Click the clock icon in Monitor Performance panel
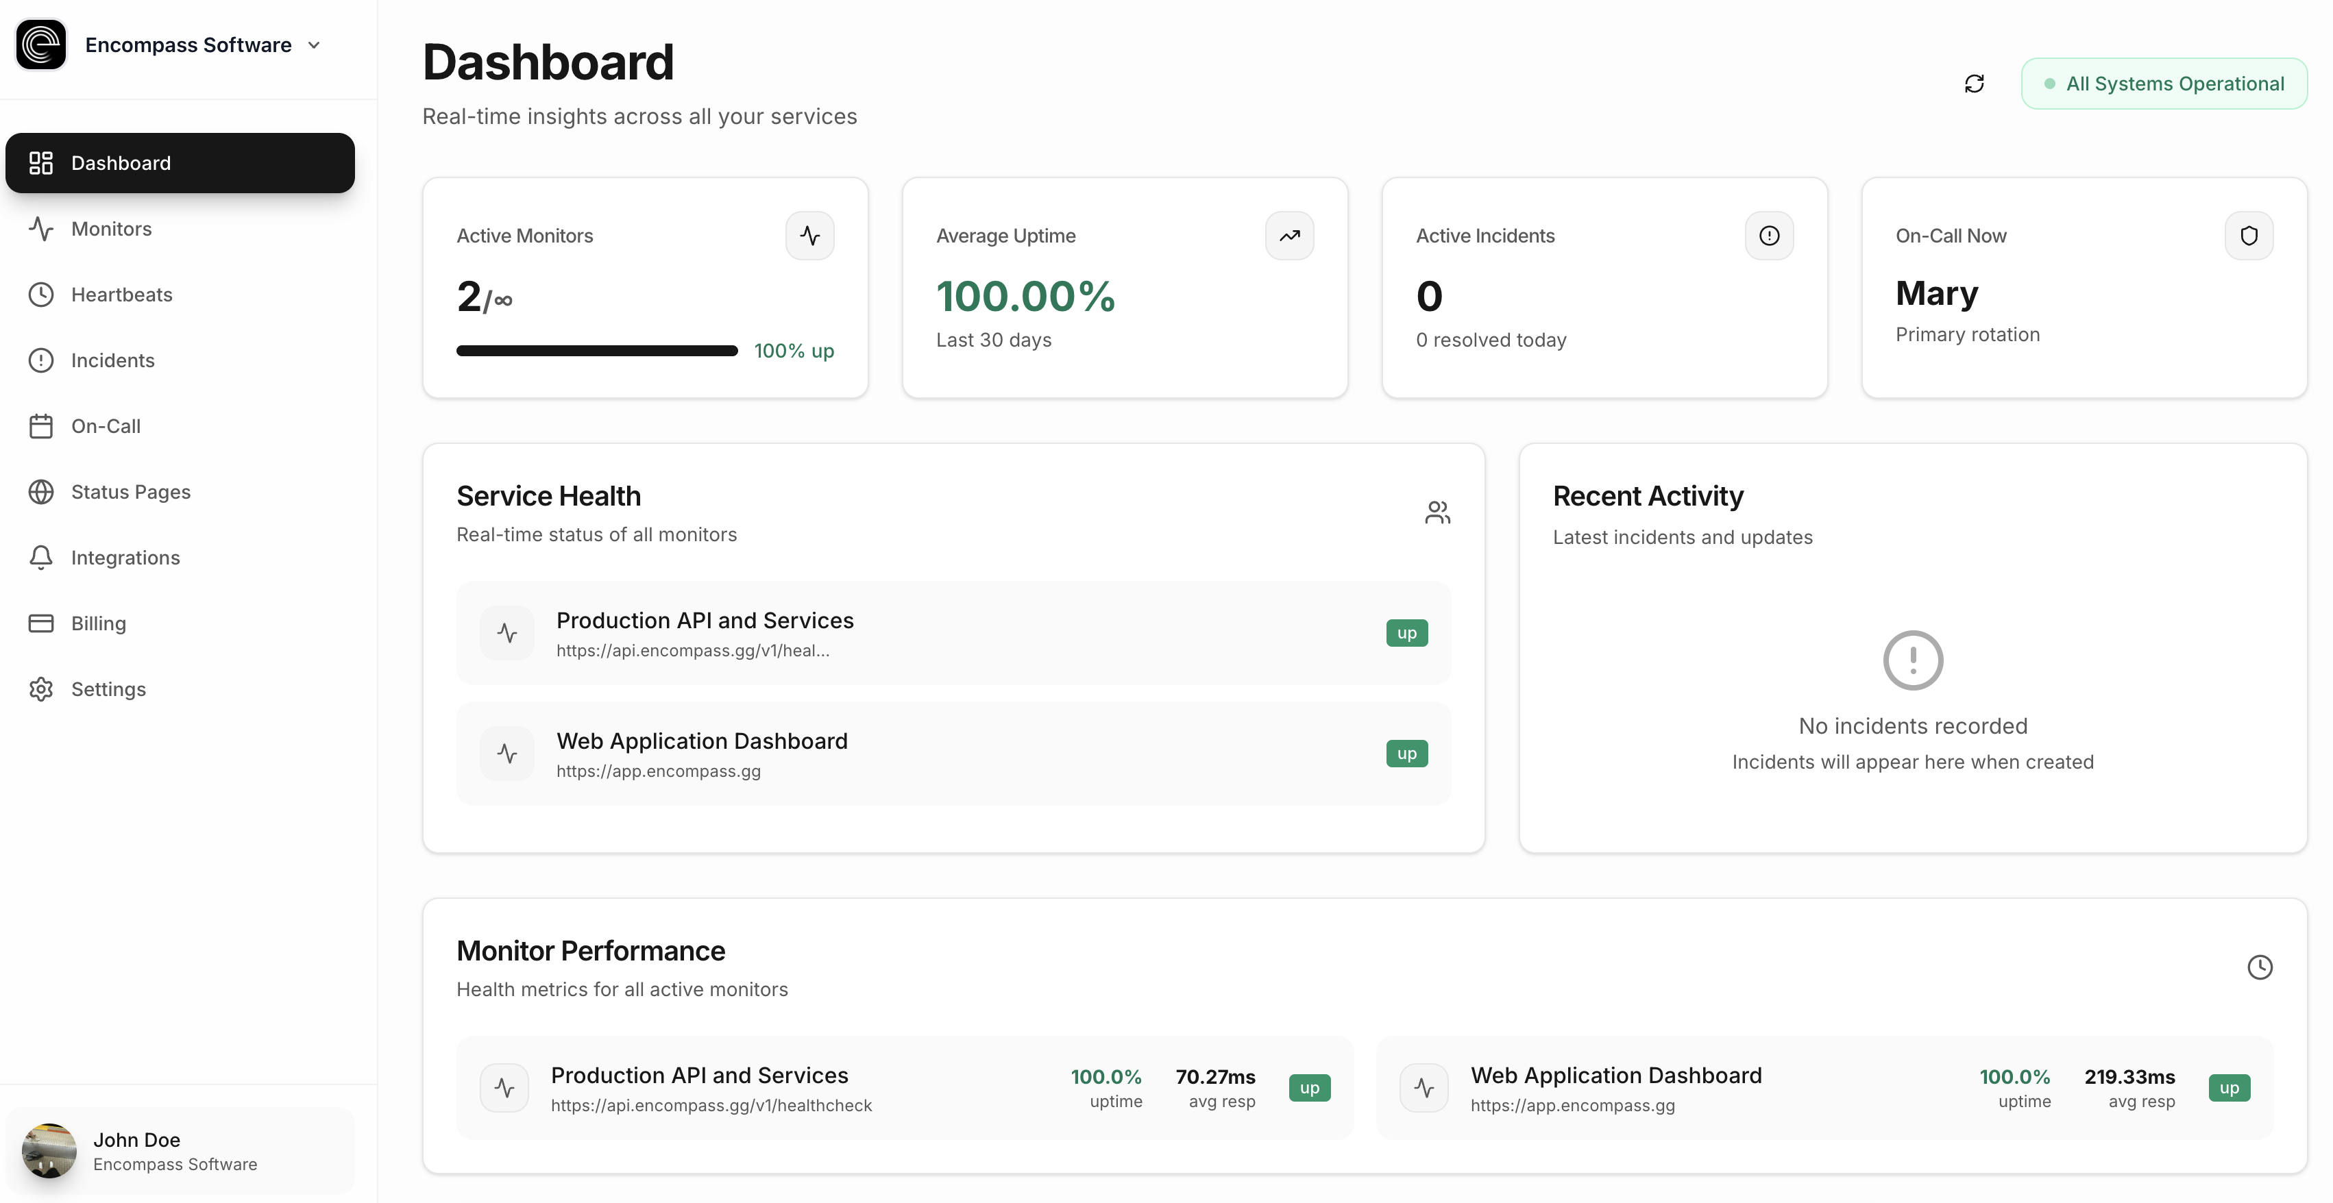The image size is (2333, 1203). coord(2260,967)
